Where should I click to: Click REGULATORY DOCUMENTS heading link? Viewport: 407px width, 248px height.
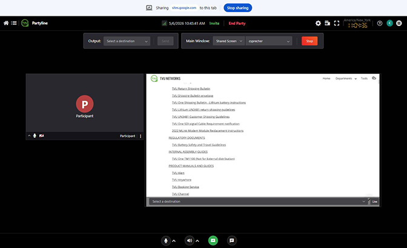(187, 138)
